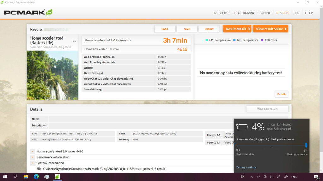Click the Load results button
This screenshot has height=181, width=323.
(x=165, y=29)
